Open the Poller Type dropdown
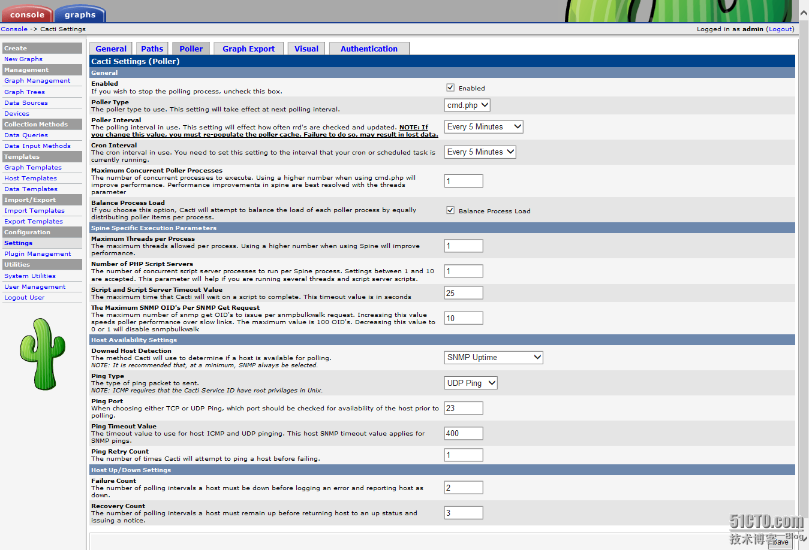 (467, 105)
